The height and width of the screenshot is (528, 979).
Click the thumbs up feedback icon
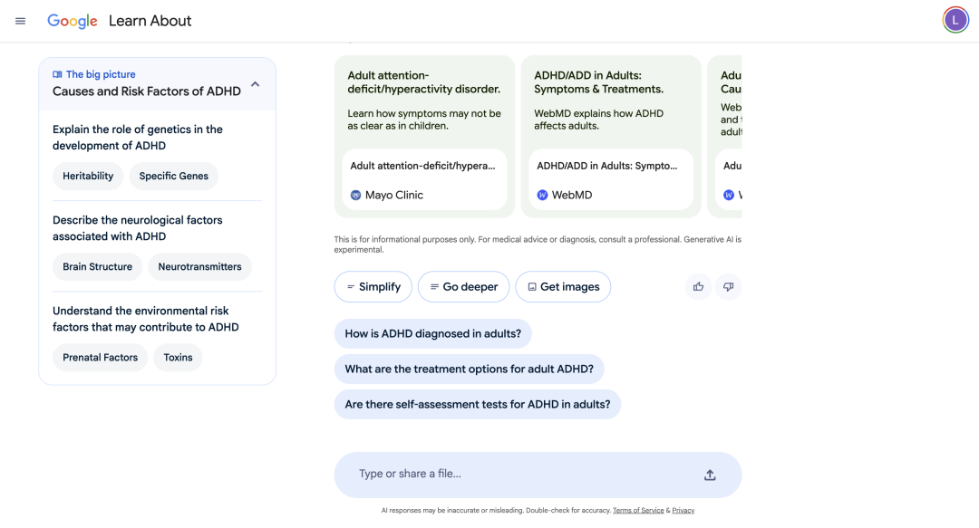698,287
